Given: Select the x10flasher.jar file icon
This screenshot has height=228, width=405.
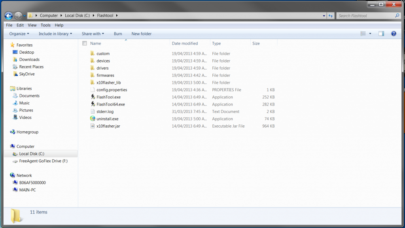Looking at the screenshot, I should coord(93,126).
